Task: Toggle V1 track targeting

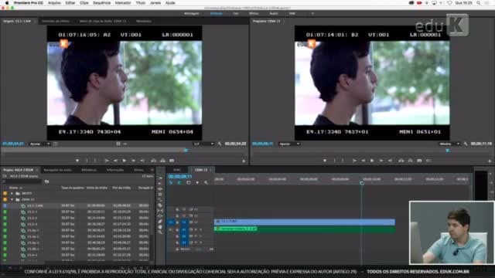Action: click(184, 222)
